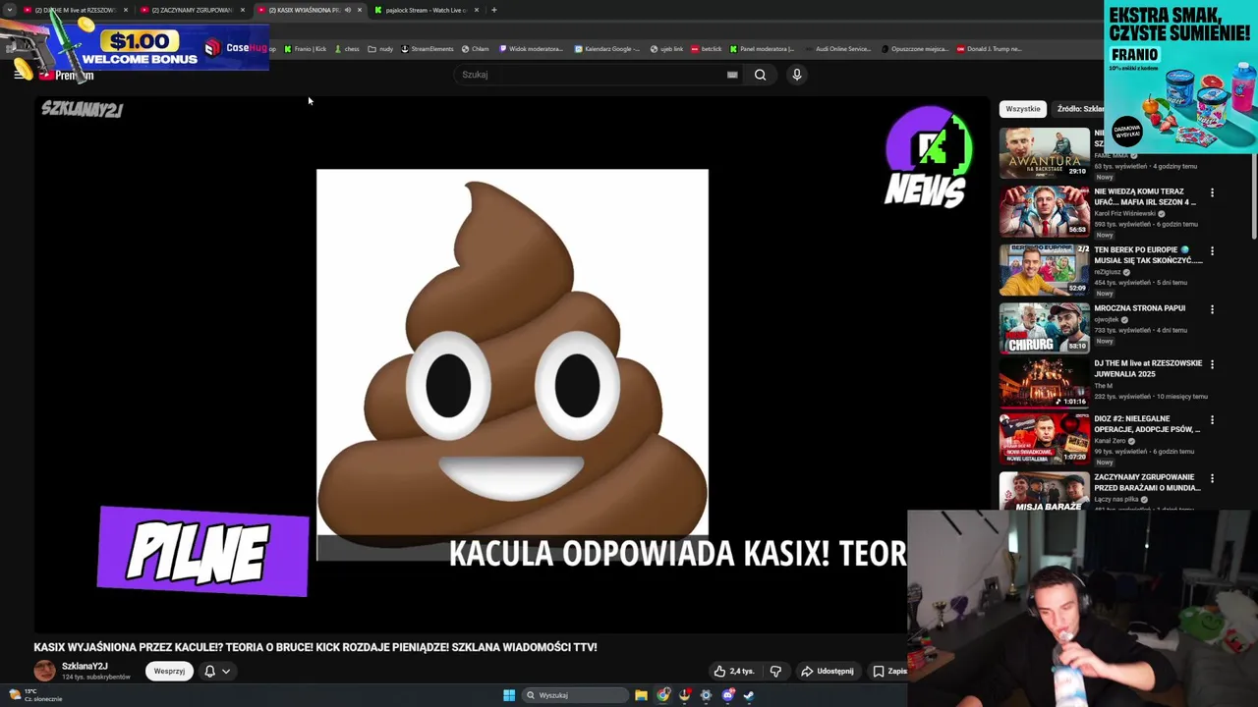Open DIOZ #2 Kanał Zero thumbnail

tap(1045, 439)
